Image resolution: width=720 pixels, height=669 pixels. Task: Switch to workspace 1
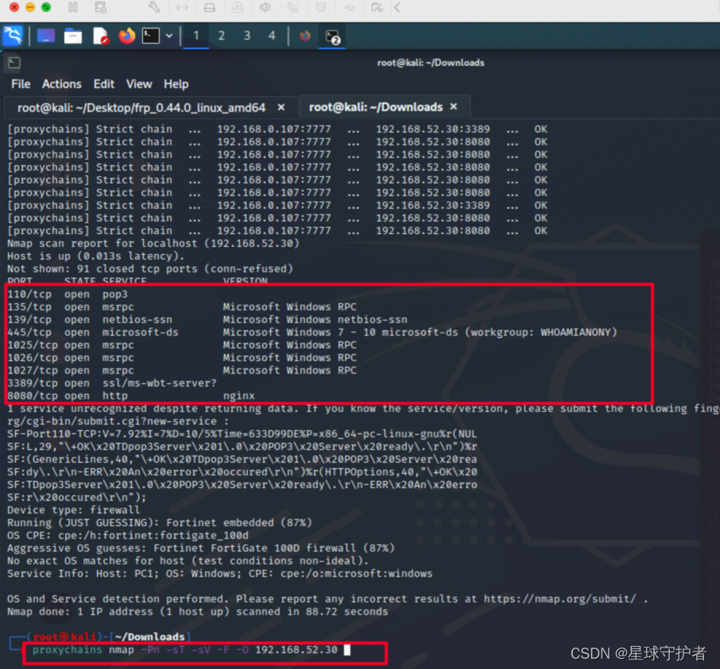coord(196,36)
